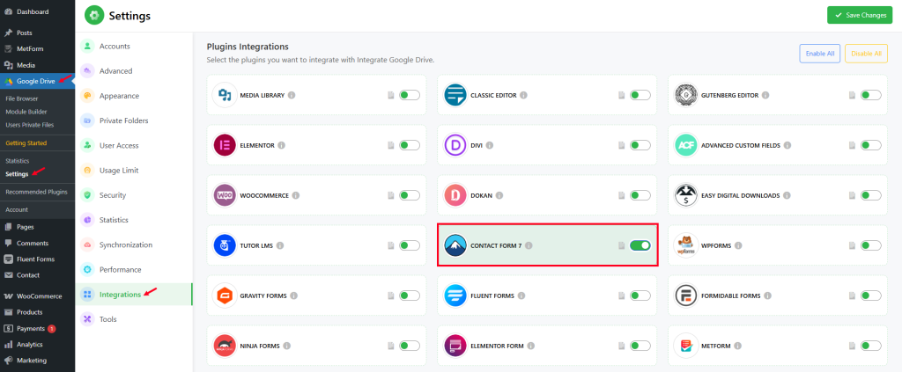Screen dimensions: 902x372
Task: Disable the Contact Form 7 integration
Action: (x=640, y=245)
